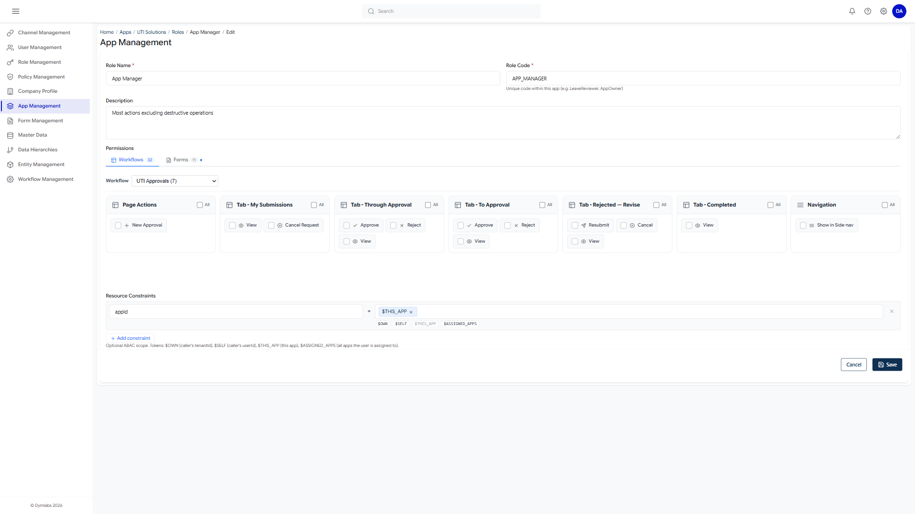Focus the Role Name input field
The width and height of the screenshot is (915, 514).
pos(303,79)
